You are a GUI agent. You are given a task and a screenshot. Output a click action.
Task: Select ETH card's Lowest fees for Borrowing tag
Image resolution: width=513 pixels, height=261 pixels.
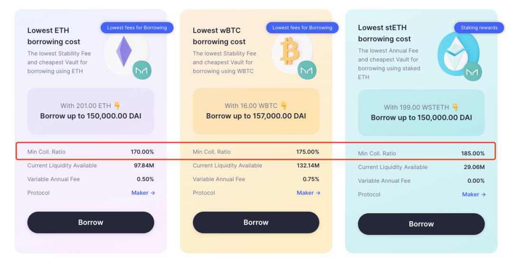pyautogui.click(x=137, y=27)
